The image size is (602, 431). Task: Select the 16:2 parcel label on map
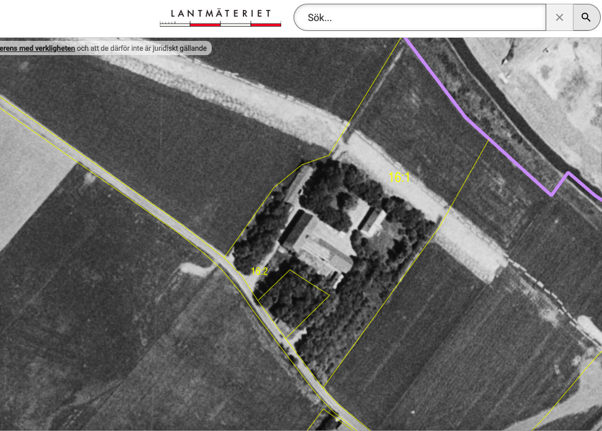coord(259,271)
